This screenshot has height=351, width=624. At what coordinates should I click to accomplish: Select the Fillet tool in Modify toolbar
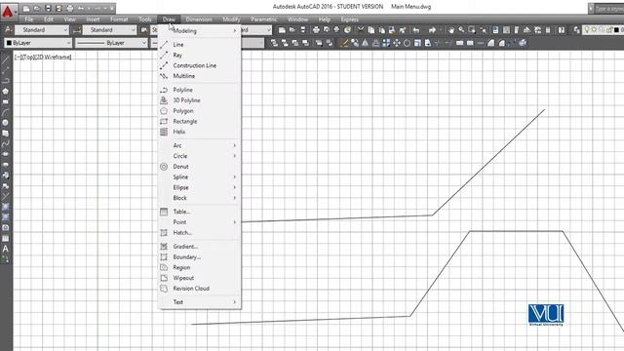coord(501,43)
